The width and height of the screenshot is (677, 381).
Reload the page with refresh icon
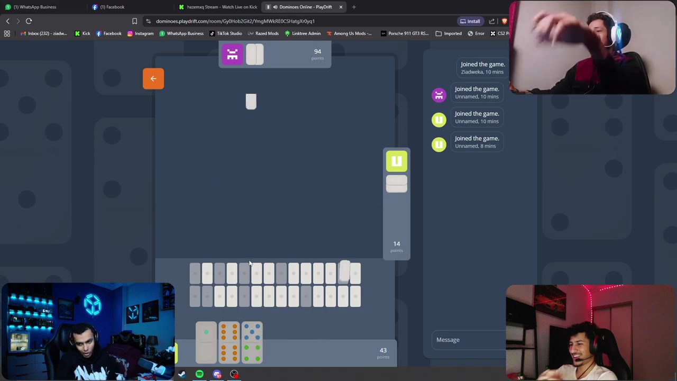coord(29,21)
